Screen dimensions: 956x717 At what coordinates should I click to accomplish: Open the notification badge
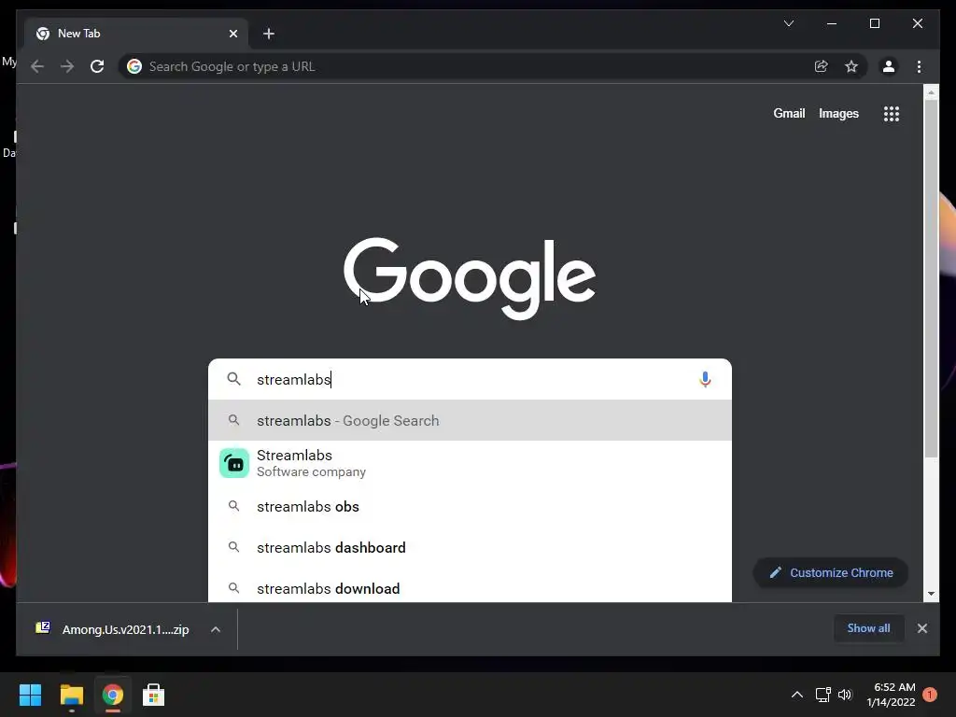pyautogui.click(x=930, y=695)
